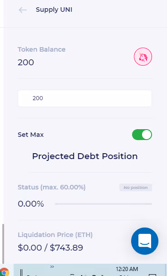Open the blue chat support bubble
The width and height of the screenshot is (167, 276).
click(x=145, y=241)
